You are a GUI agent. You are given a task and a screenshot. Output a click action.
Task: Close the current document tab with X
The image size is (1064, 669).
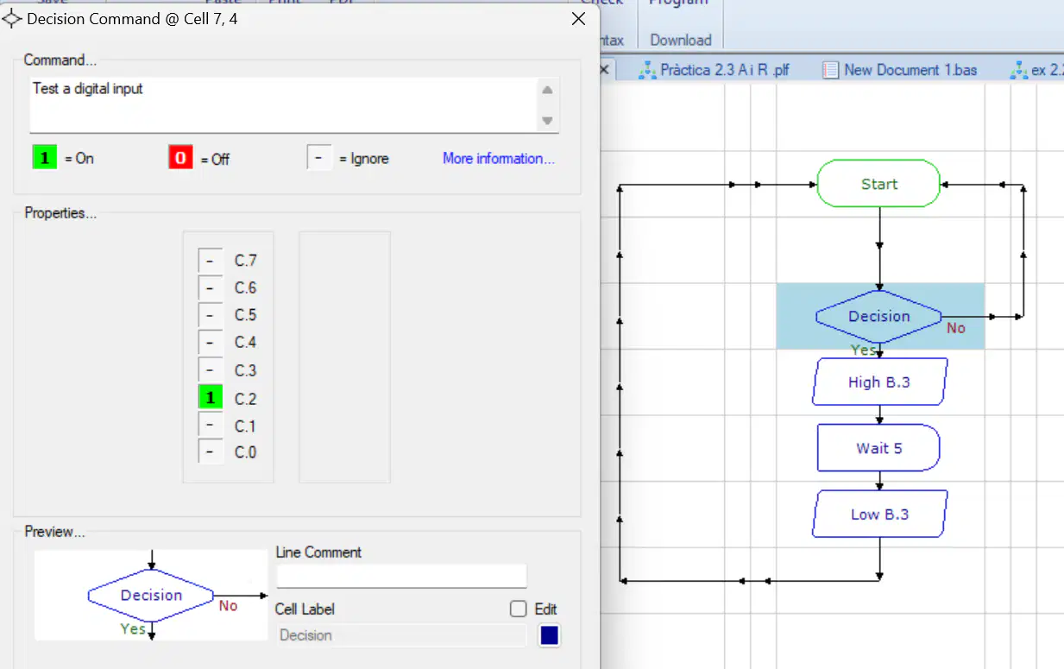604,70
